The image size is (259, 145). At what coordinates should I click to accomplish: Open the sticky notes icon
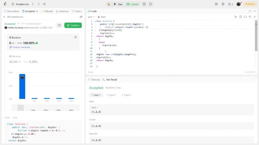151,4
